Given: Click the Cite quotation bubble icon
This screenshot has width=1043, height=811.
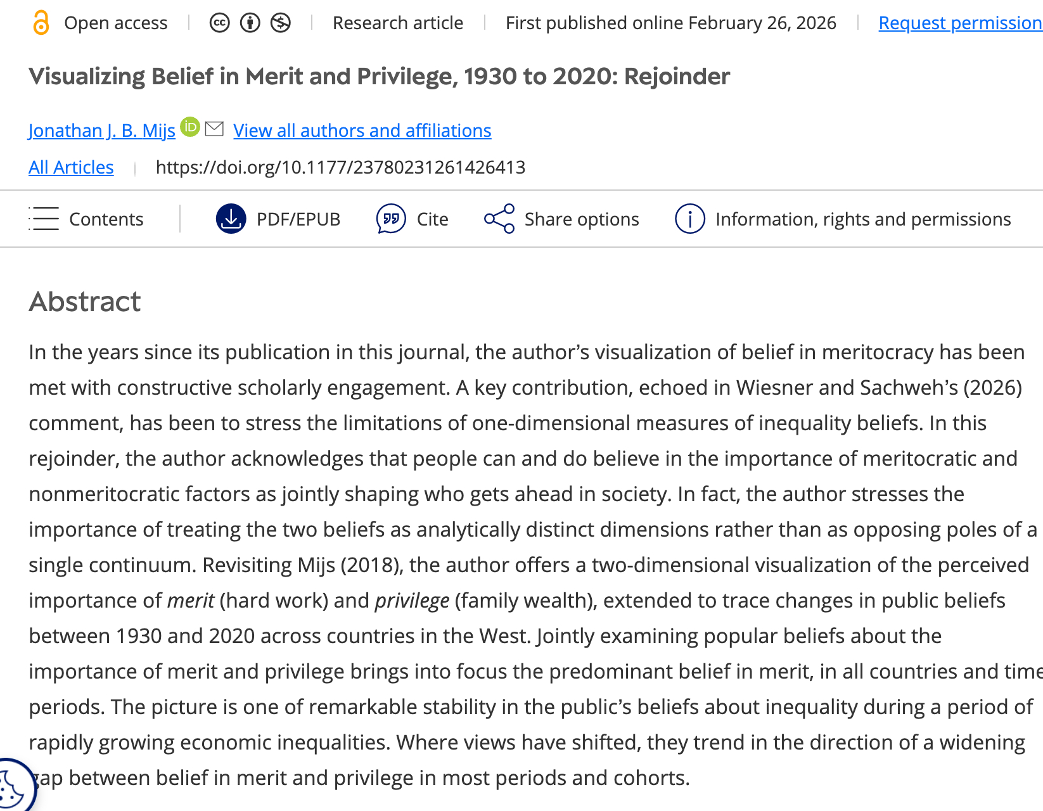Looking at the screenshot, I should click(391, 219).
